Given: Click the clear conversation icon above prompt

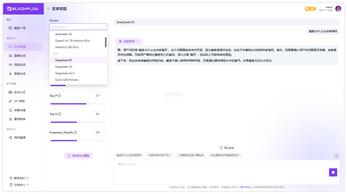Looking at the screenshot, I should [336, 156].
